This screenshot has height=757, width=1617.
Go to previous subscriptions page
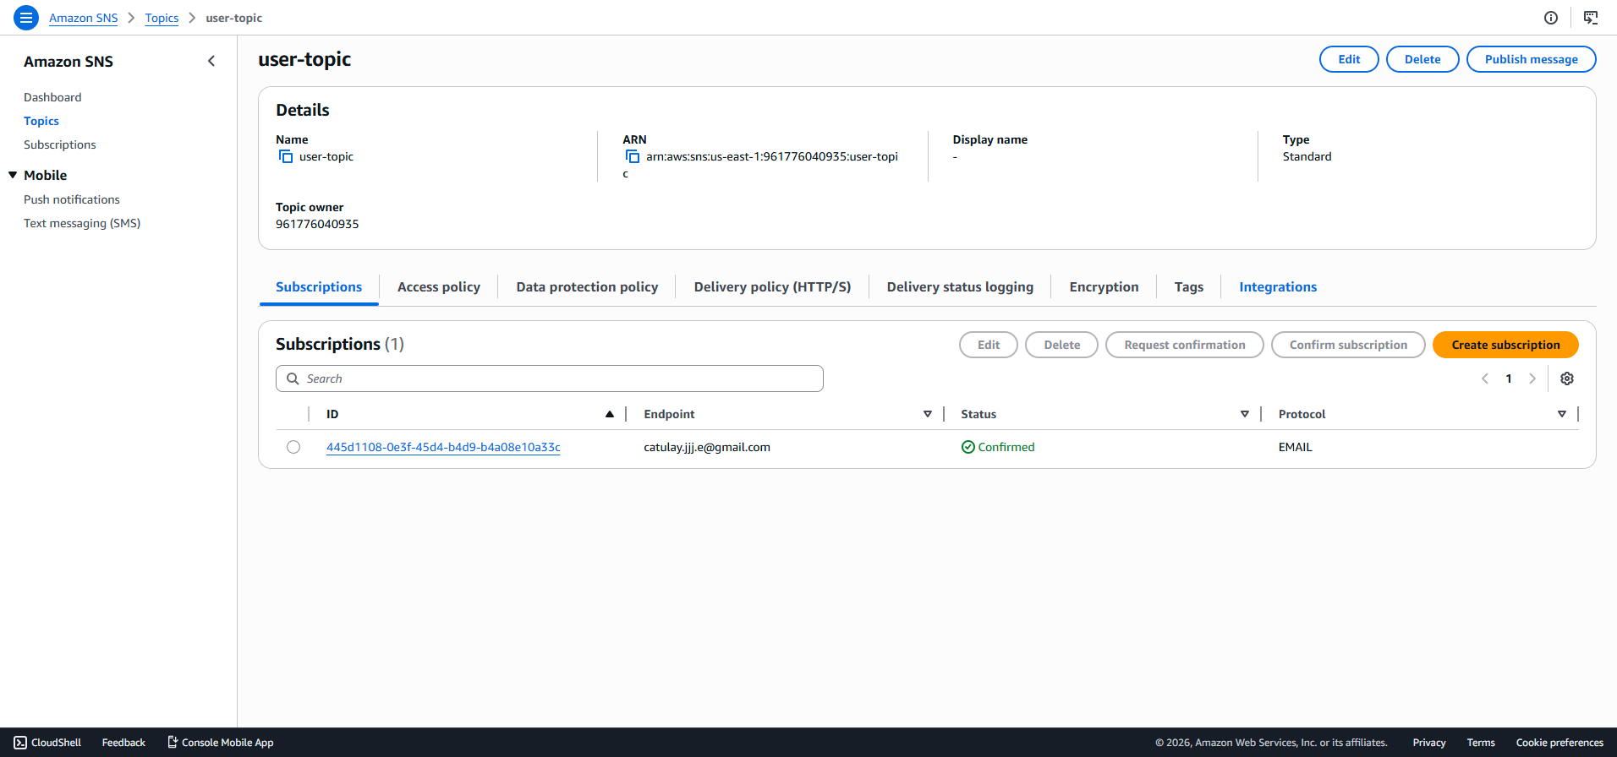[x=1485, y=378]
